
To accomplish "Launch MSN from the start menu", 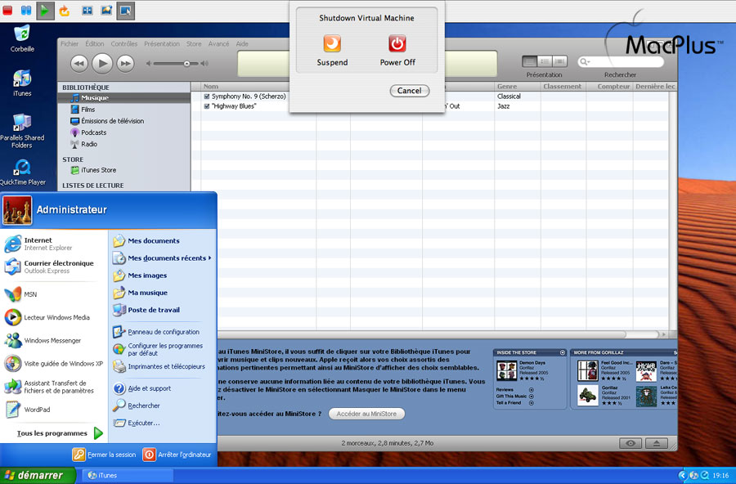I will click(x=20, y=294).
